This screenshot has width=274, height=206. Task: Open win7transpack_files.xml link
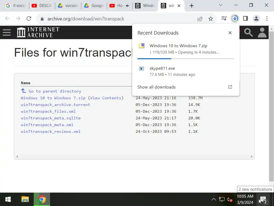pos(48,111)
